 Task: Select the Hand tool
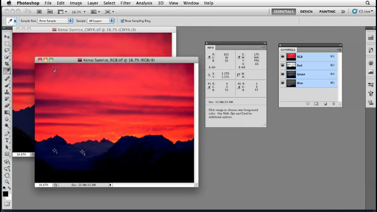[x=7, y=175]
